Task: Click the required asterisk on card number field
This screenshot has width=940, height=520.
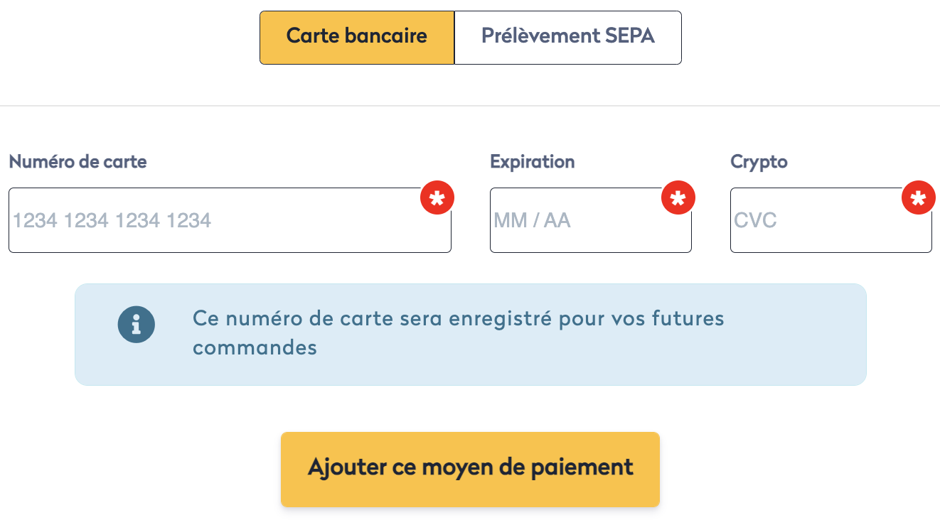Action: tap(437, 198)
